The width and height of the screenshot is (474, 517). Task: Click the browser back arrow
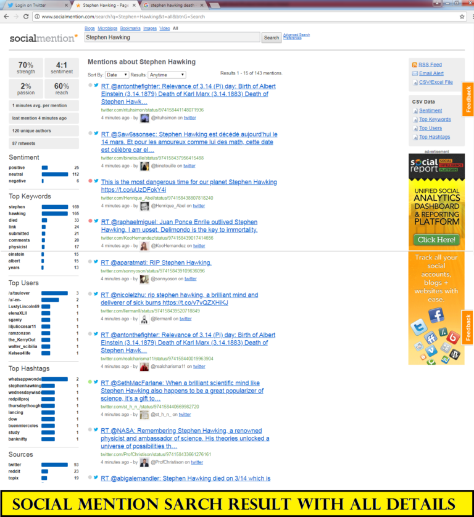[6, 17]
